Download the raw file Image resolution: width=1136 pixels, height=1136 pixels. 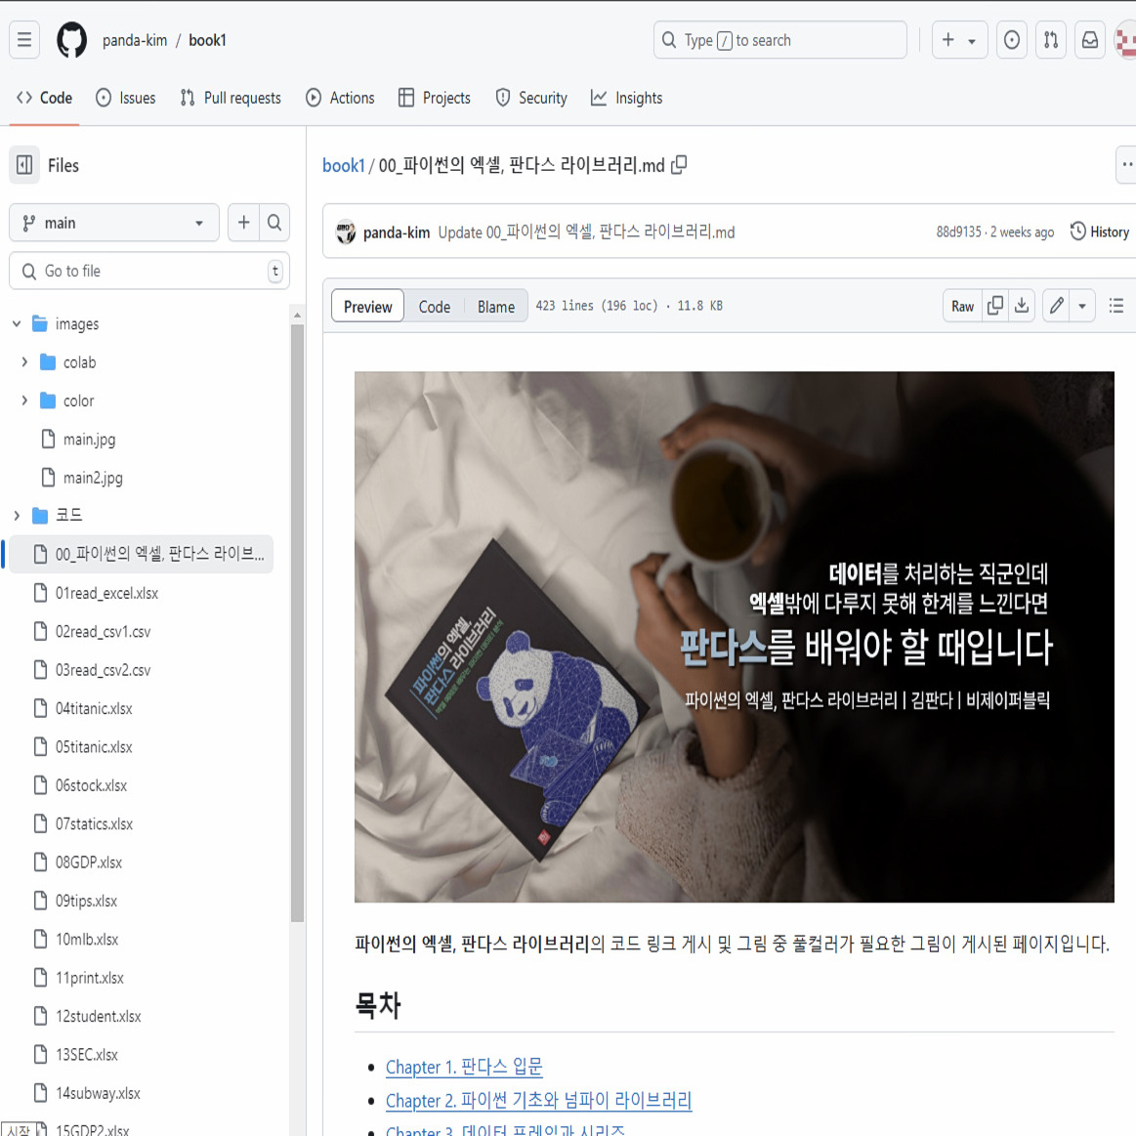[1022, 306]
